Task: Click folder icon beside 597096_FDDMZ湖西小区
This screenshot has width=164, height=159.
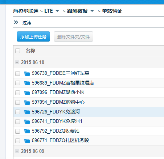Action: coord(27,93)
